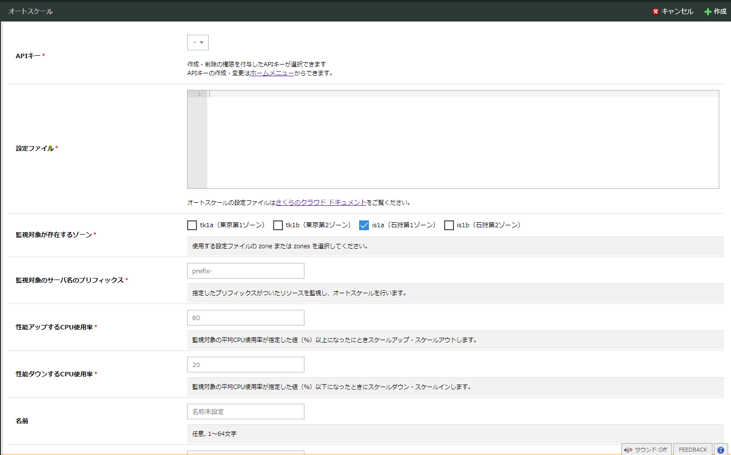The height and width of the screenshot is (455, 731).
Task: Click the 設定ファイル field label
Action: pos(35,149)
